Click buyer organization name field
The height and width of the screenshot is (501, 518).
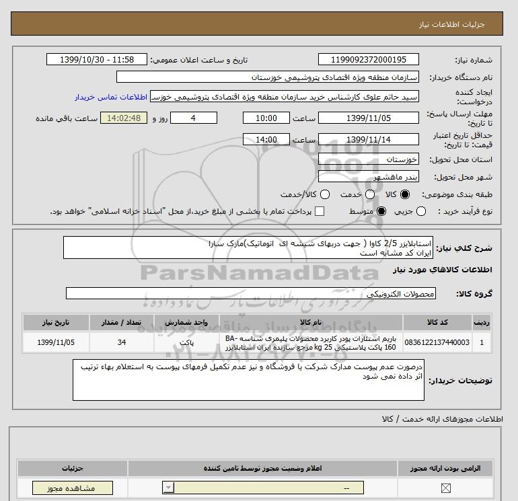[268, 77]
